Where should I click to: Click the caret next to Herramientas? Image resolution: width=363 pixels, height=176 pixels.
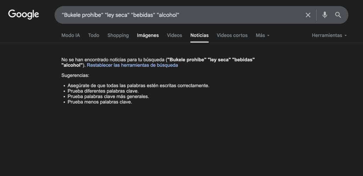coord(346,36)
